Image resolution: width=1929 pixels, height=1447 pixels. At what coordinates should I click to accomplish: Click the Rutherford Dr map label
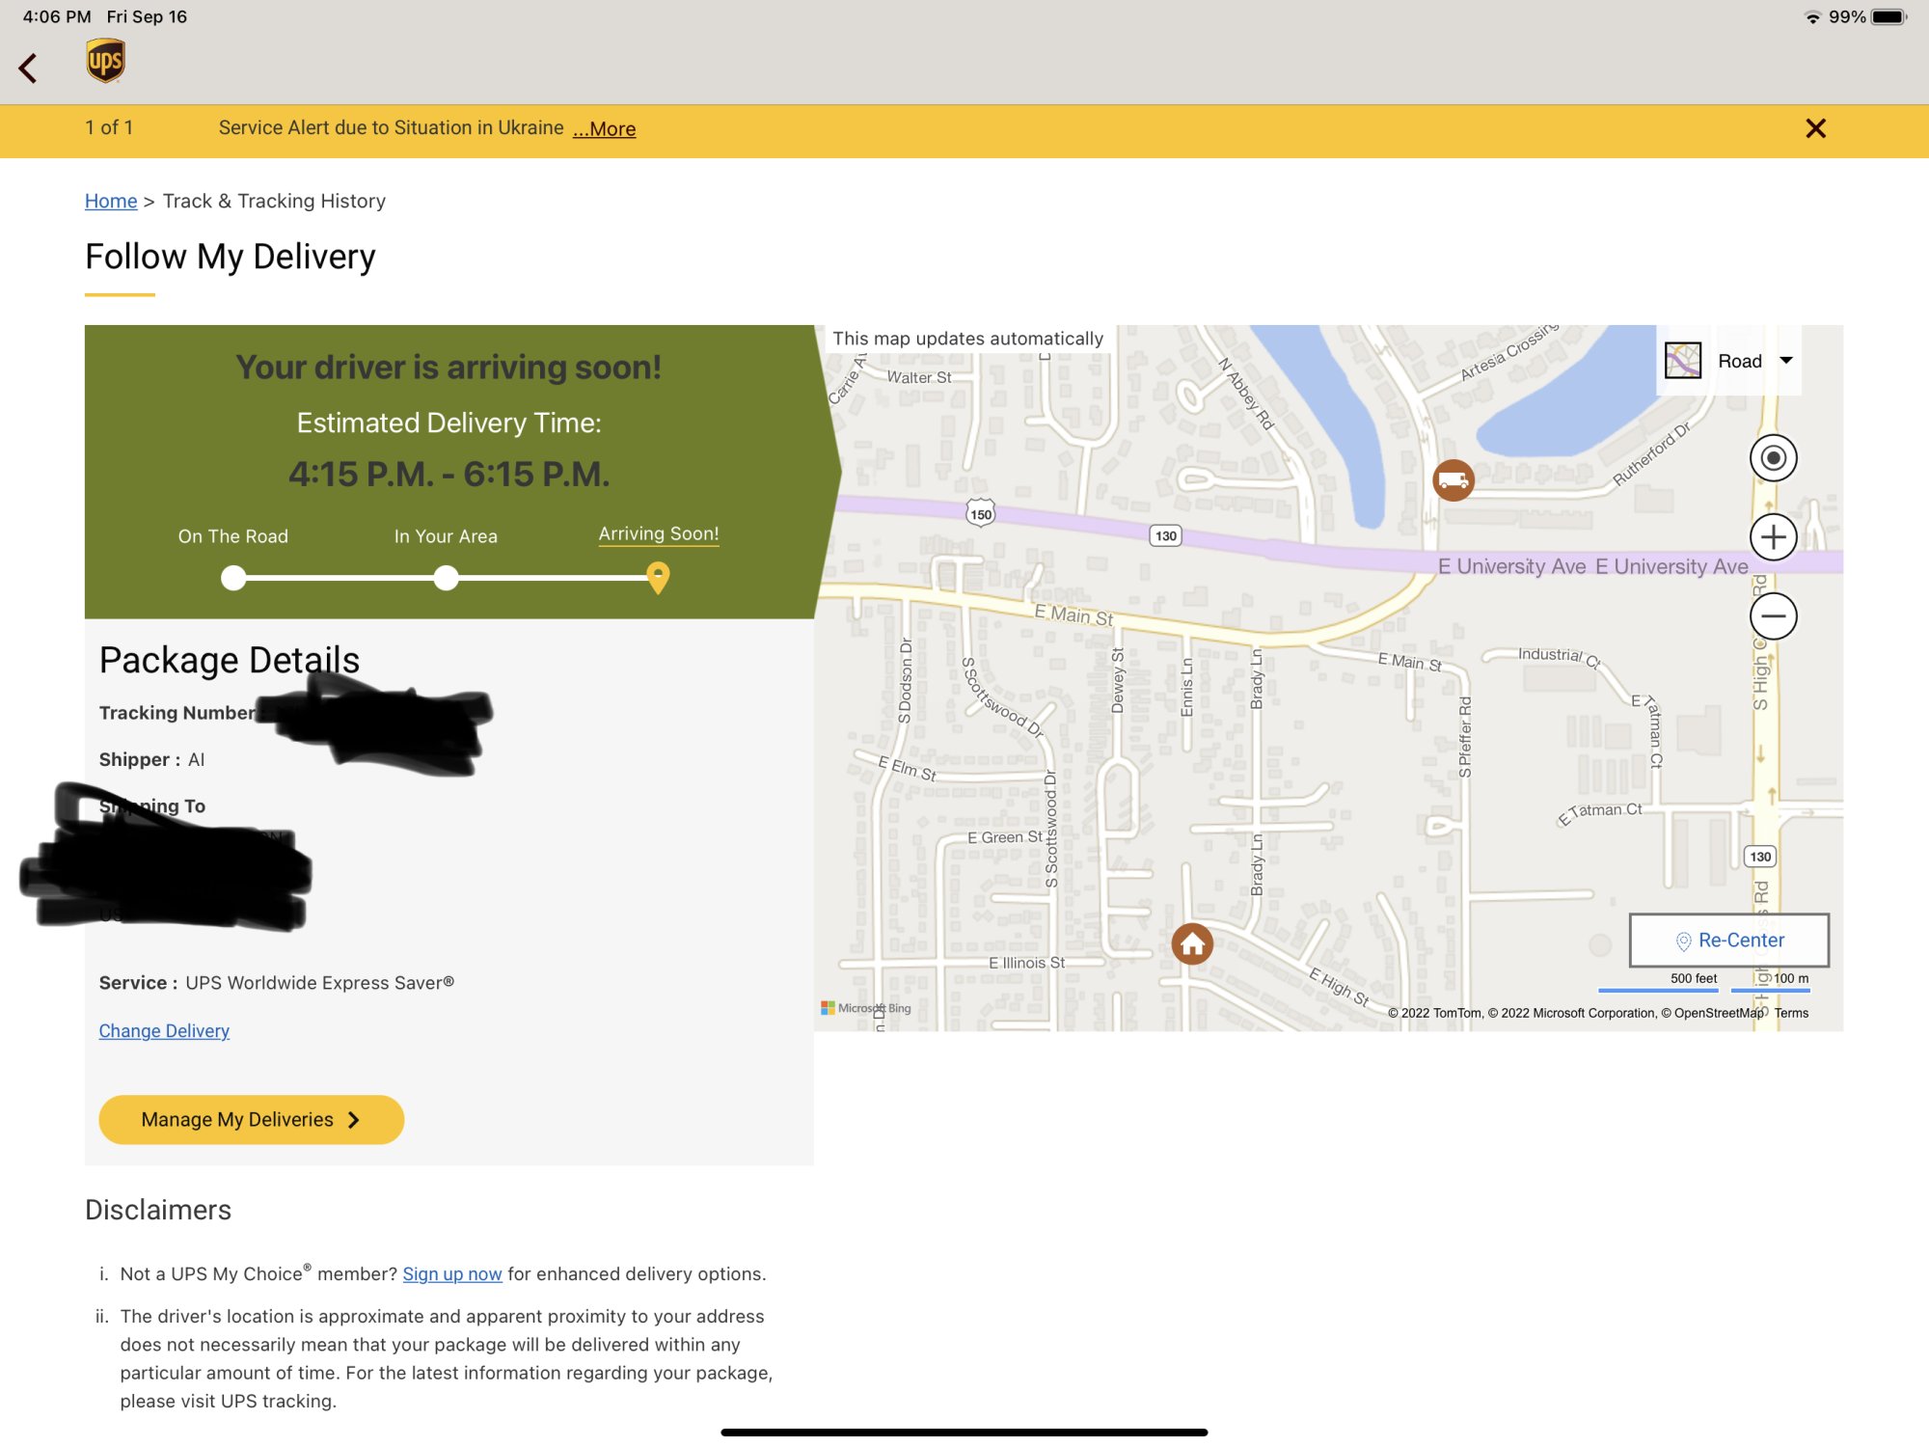[1651, 453]
